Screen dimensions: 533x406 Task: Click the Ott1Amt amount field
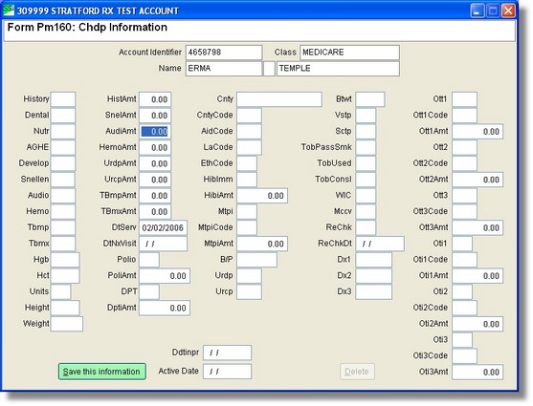pos(477,131)
